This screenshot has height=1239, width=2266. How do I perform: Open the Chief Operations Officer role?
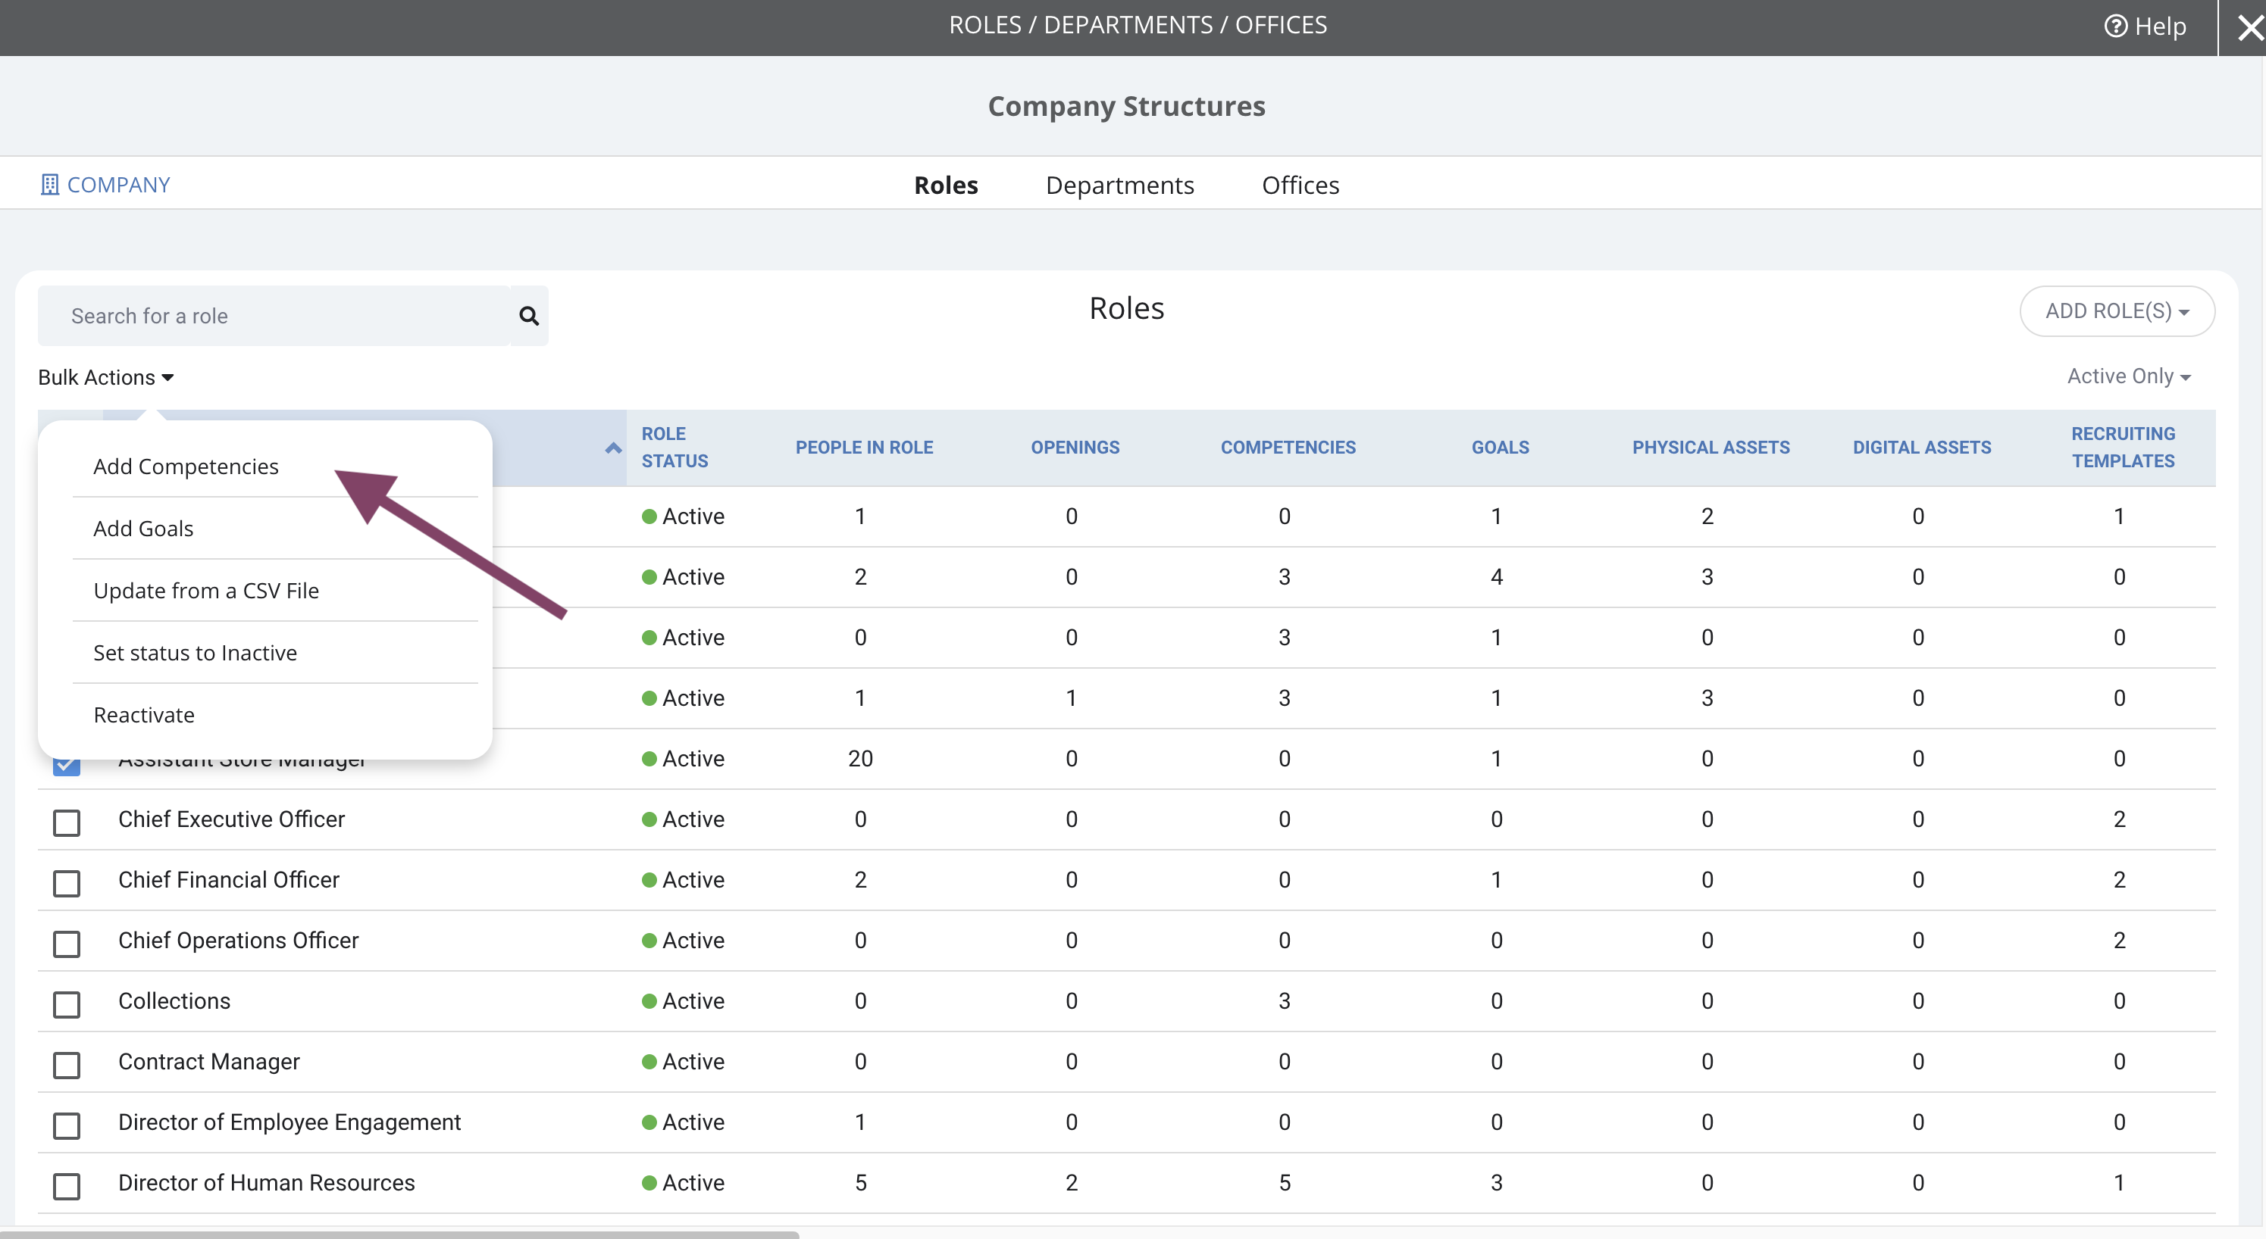pos(239,941)
